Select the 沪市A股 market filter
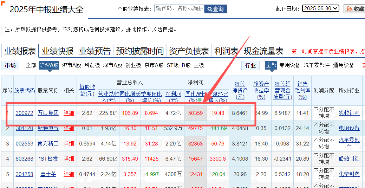 (x=71, y=65)
